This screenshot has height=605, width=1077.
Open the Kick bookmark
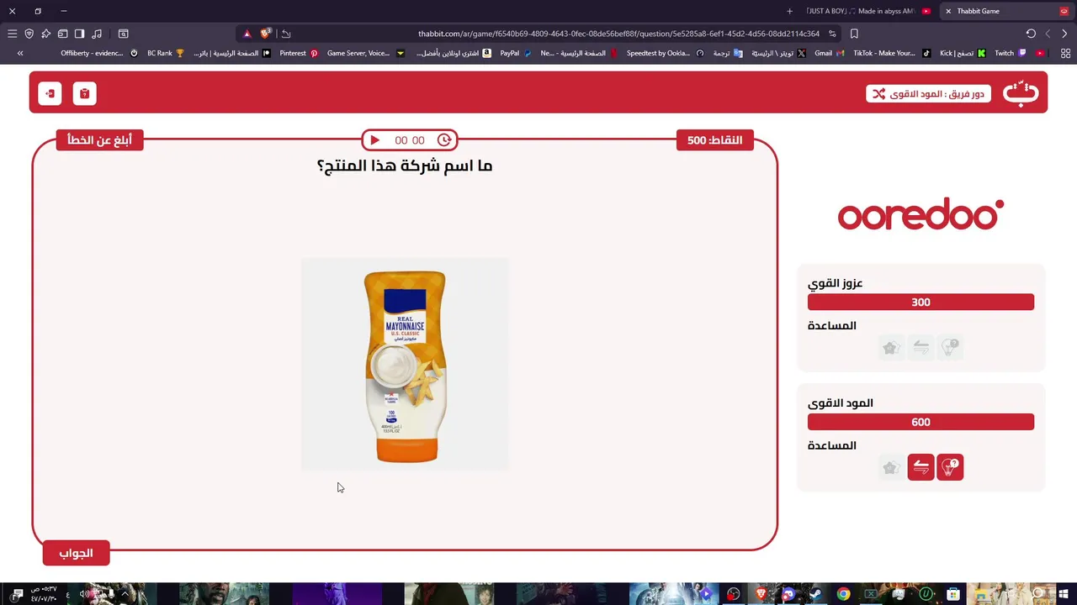coord(963,53)
